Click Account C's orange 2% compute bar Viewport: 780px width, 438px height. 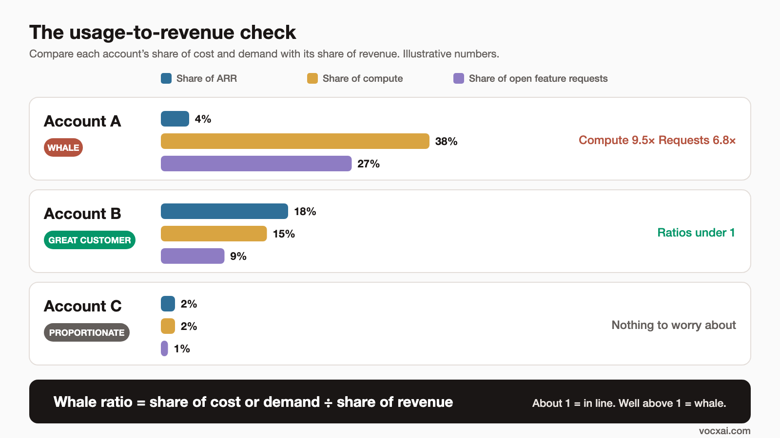(168, 326)
